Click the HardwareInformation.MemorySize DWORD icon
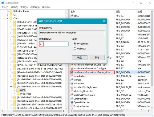The width and height of the screenshot is (154, 117). click(x=72, y=72)
